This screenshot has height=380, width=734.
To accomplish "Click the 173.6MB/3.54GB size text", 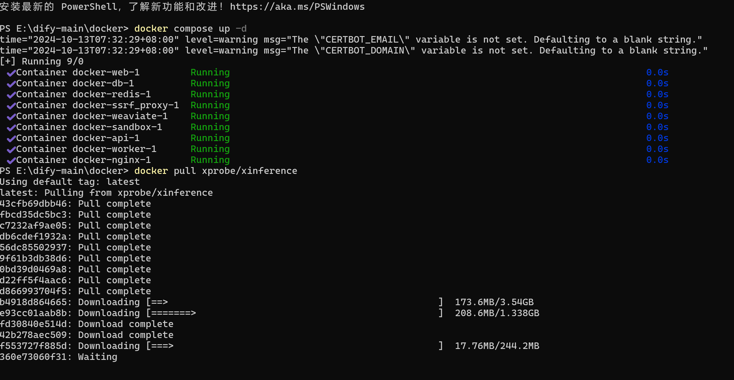I will click(494, 302).
